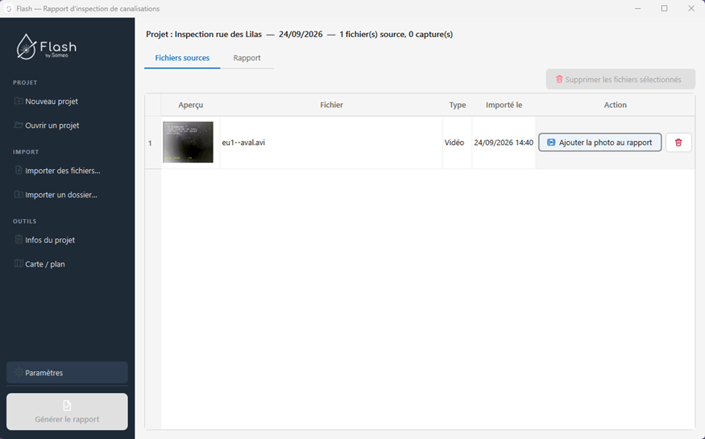This screenshot has height=439, width=705.
Task: Open Infos du projet
Action: tap(67, 240)
